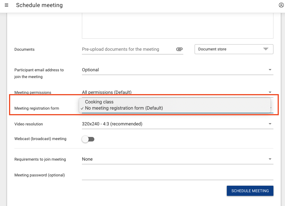
Task: Click the Participant email address label
Action: click(x=39, y=73)
